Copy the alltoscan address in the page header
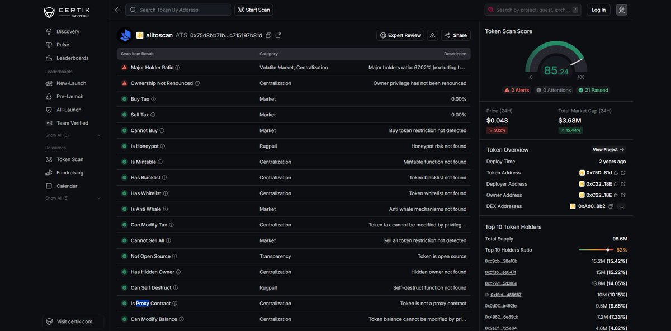671x331 pixels. [268, 35]
